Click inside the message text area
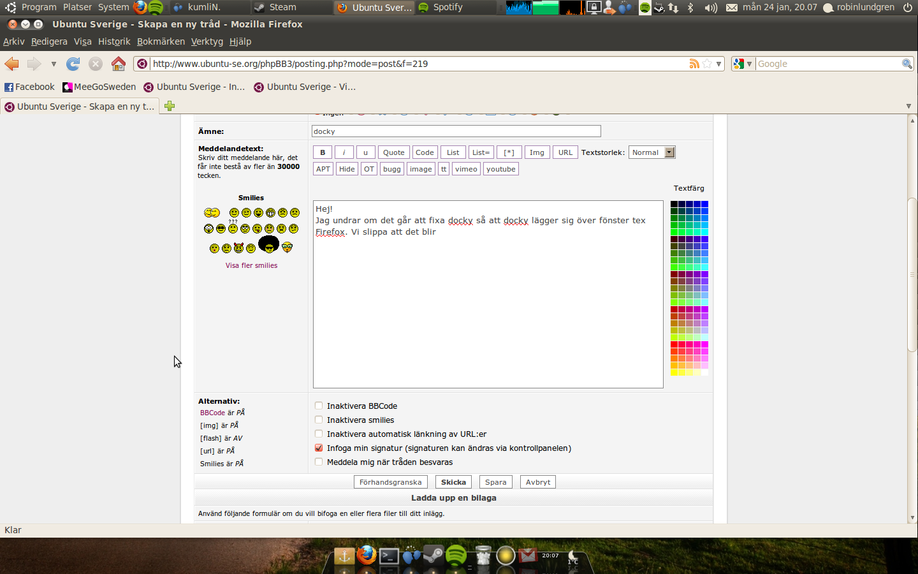Image resolution: width=918 pixels, height=574 pixels. point(488,294)
